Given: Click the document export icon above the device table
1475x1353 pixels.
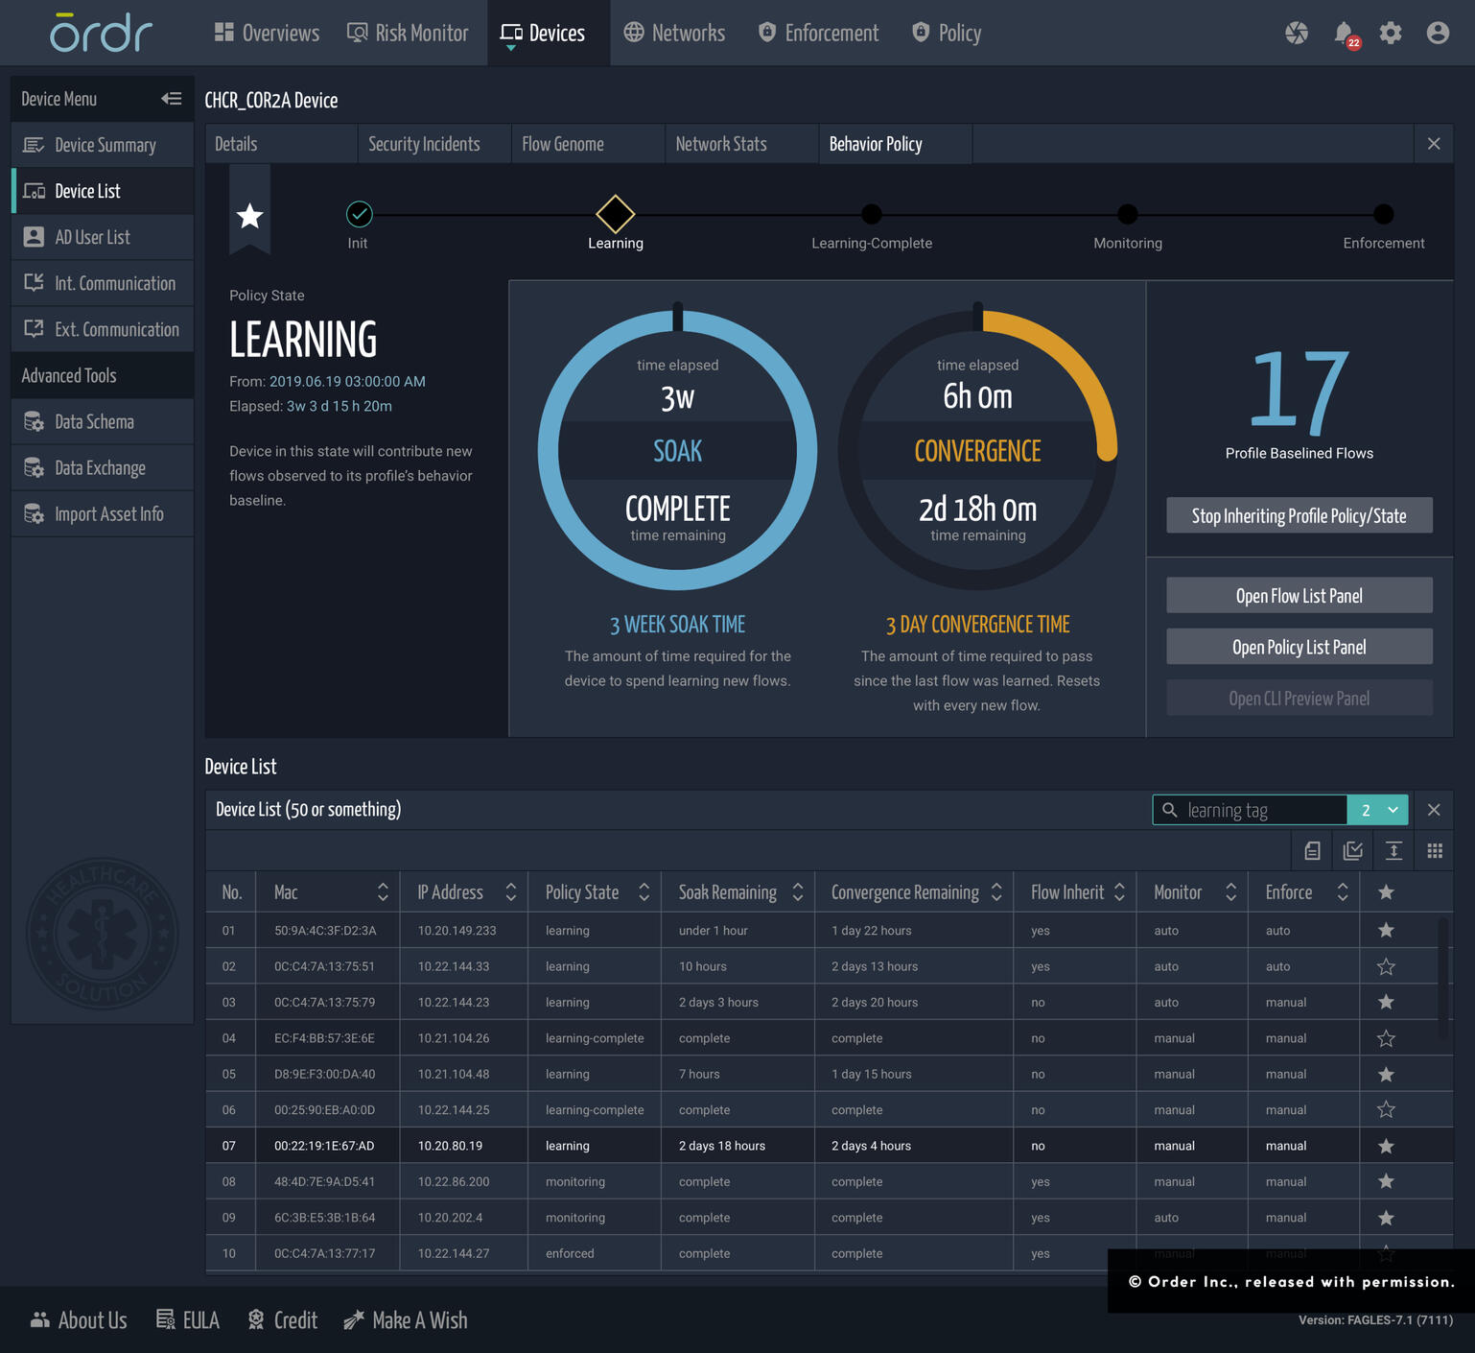Looking at the screenshot, I should tap(1312, 850).
